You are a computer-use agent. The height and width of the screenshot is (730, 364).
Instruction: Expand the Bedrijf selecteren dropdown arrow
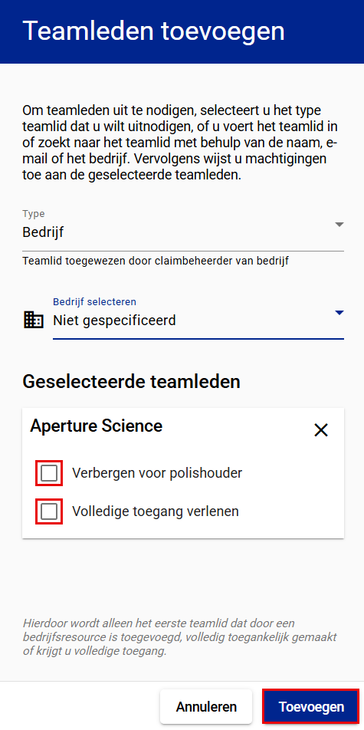pos(339,313)
